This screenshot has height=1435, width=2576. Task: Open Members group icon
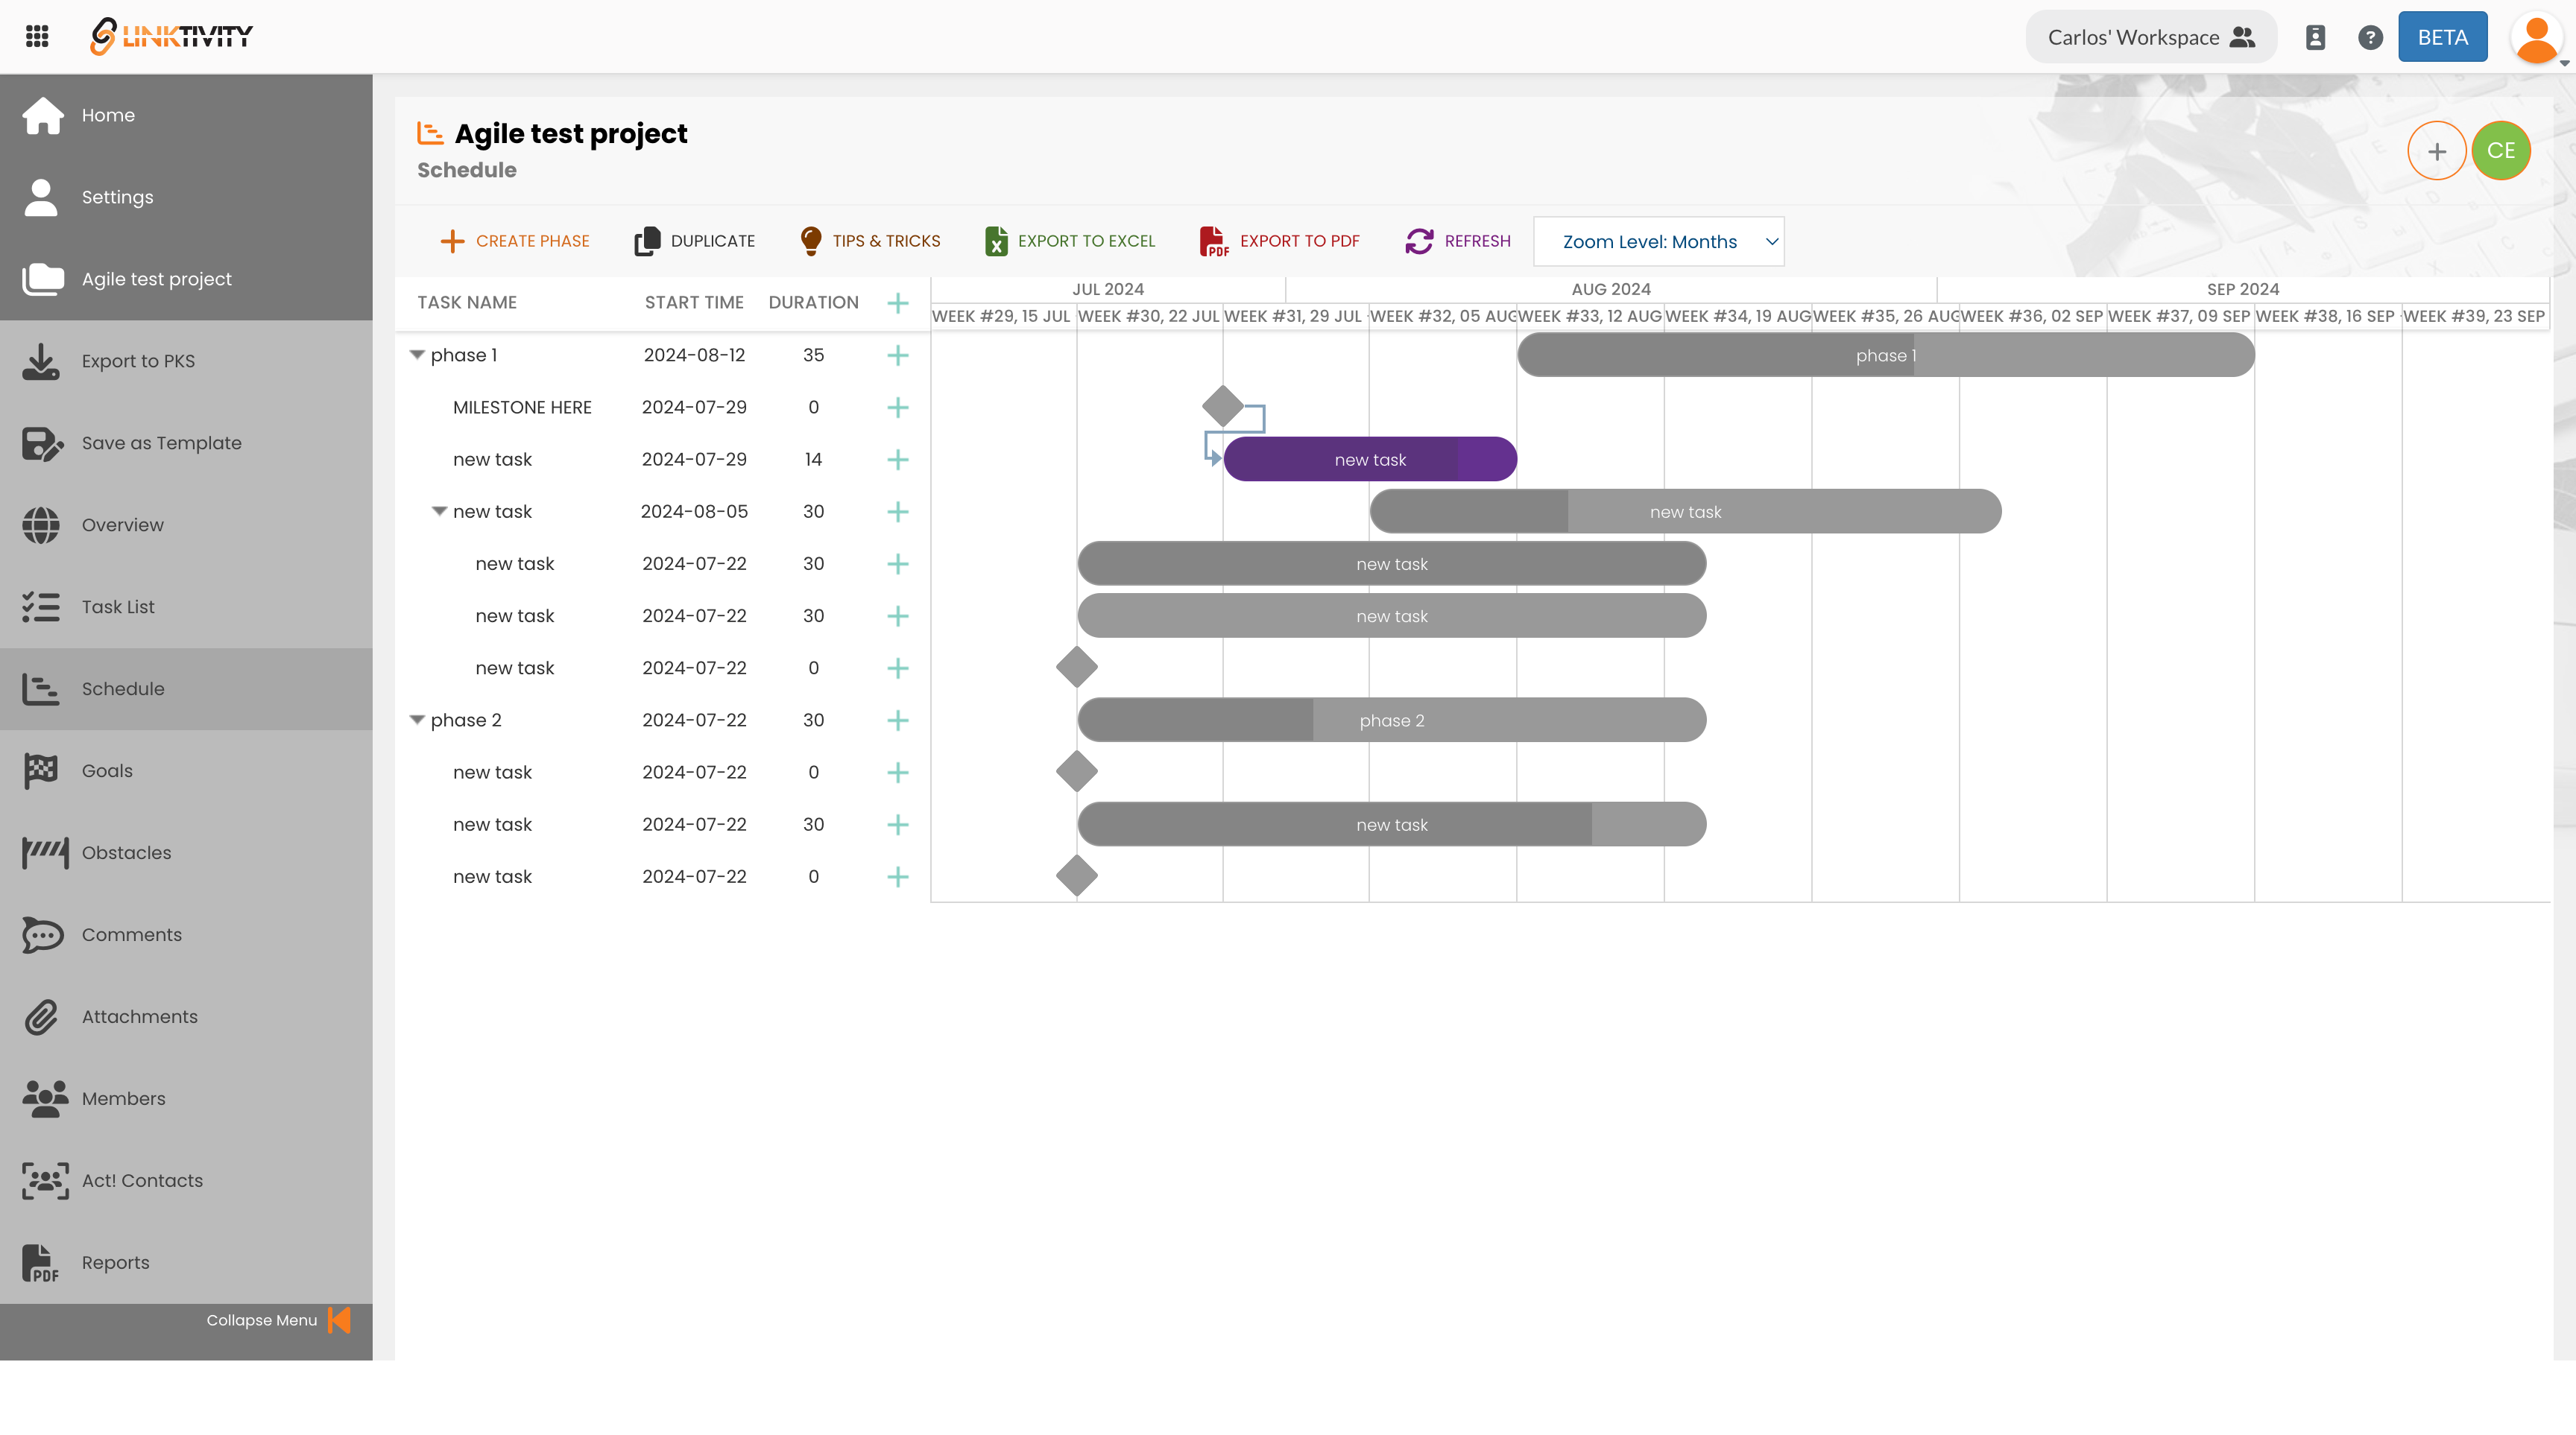[x=45, y=1098]
